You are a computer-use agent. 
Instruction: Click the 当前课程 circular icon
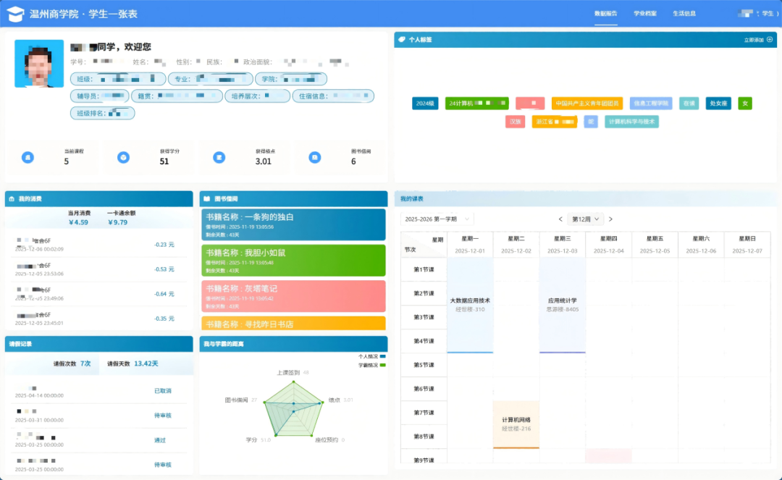pos(28,158)
